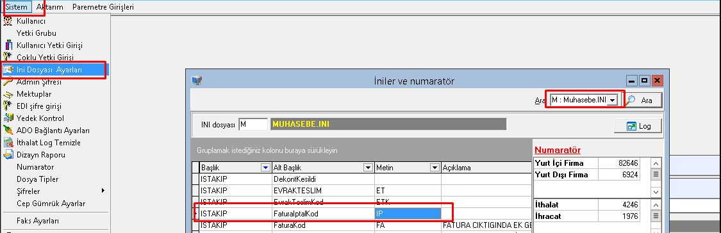Click the Ara search button

tap(642, 100)
